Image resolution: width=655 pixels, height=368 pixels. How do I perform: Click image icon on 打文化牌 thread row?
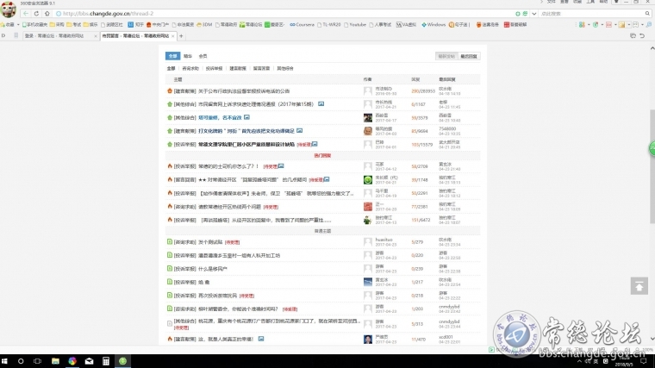coord(300,131)
